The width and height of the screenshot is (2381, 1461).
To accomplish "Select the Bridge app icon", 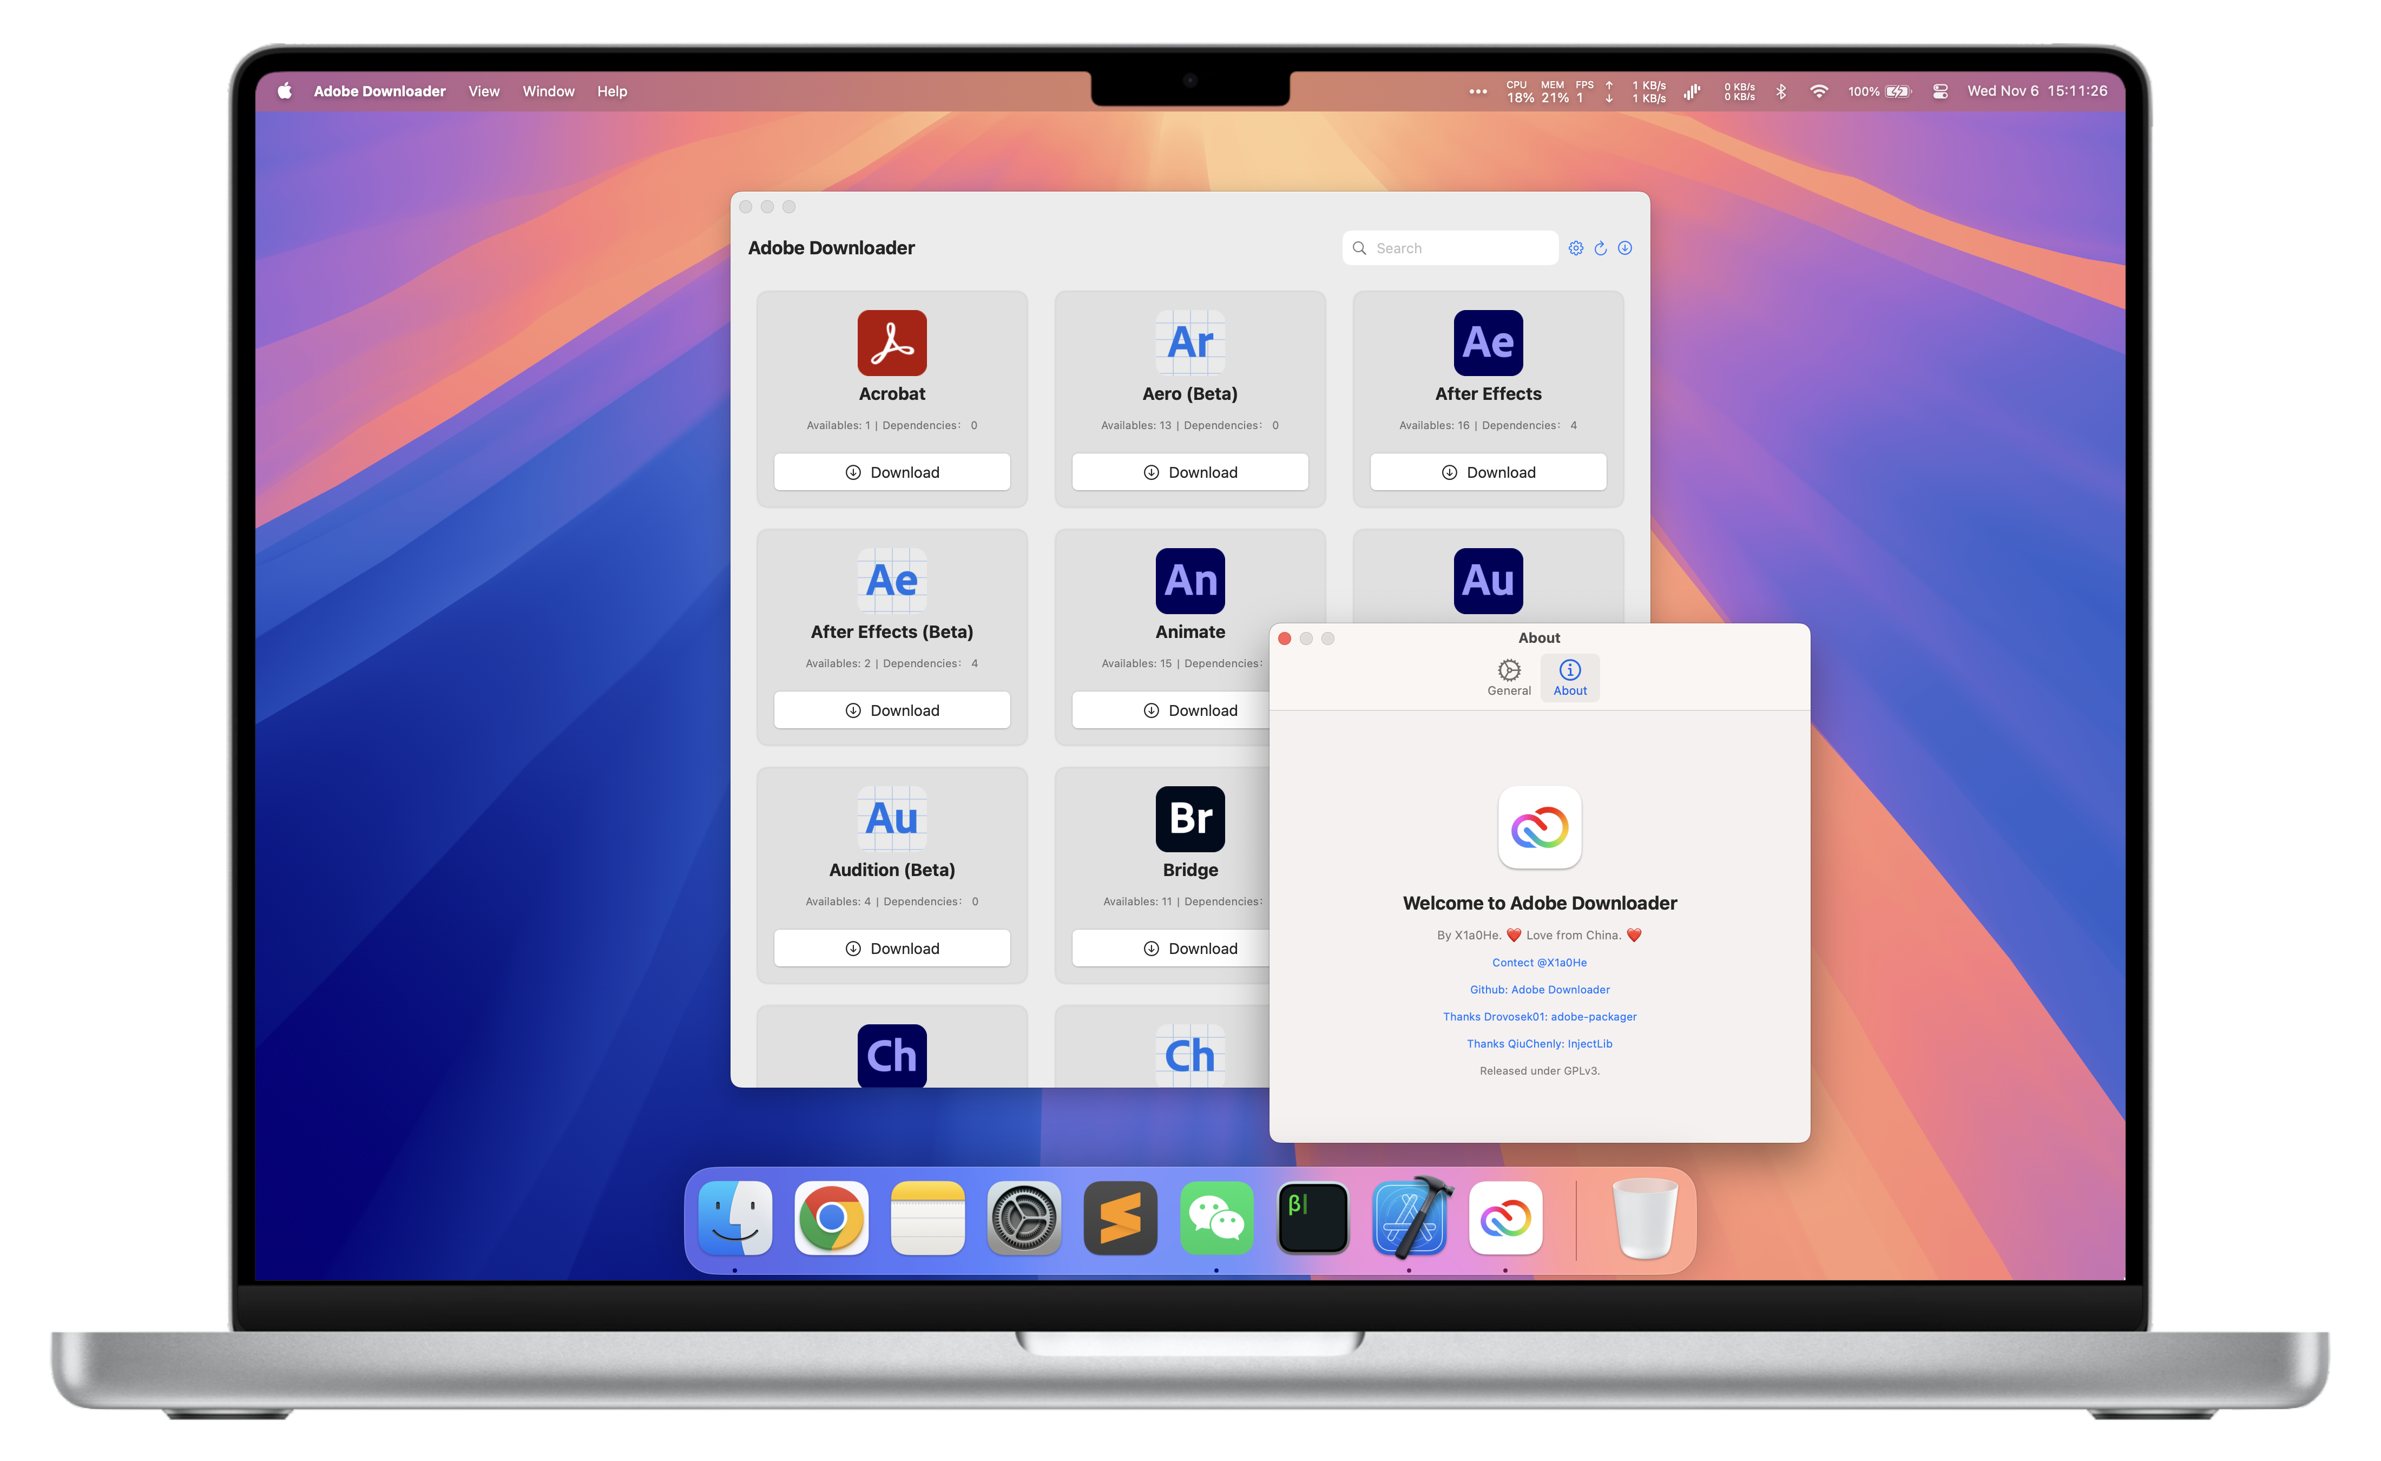I will pos(1189,818).
